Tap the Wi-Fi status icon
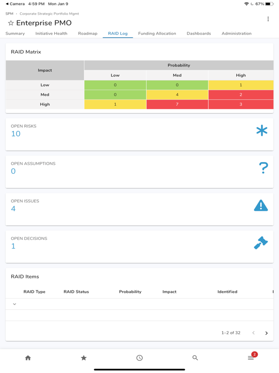This screenshot has width=279, height=373. point(247,4)
